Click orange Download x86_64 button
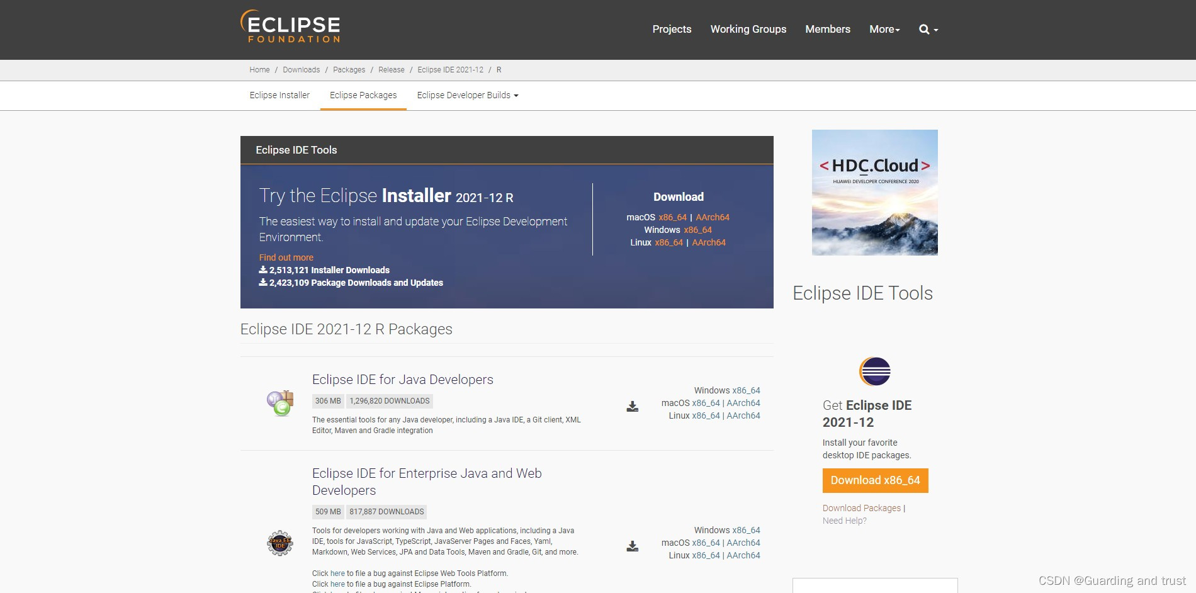The height and width of the screenshot is (593, 1196). (875, 480)
